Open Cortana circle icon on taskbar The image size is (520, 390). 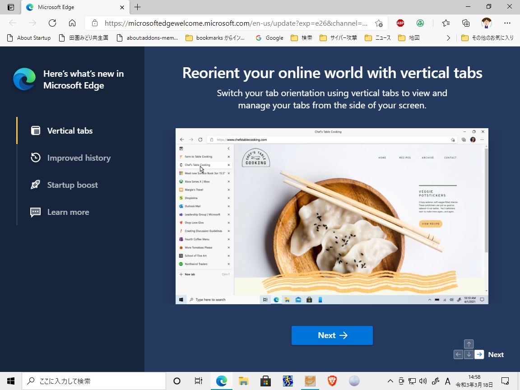[177, 381]
